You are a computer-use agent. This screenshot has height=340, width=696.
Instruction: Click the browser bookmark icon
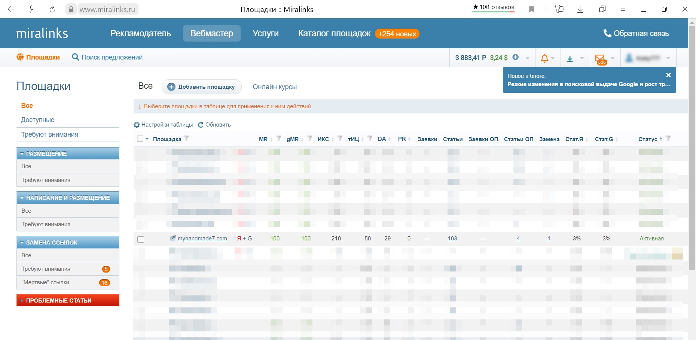click(531, 9)
